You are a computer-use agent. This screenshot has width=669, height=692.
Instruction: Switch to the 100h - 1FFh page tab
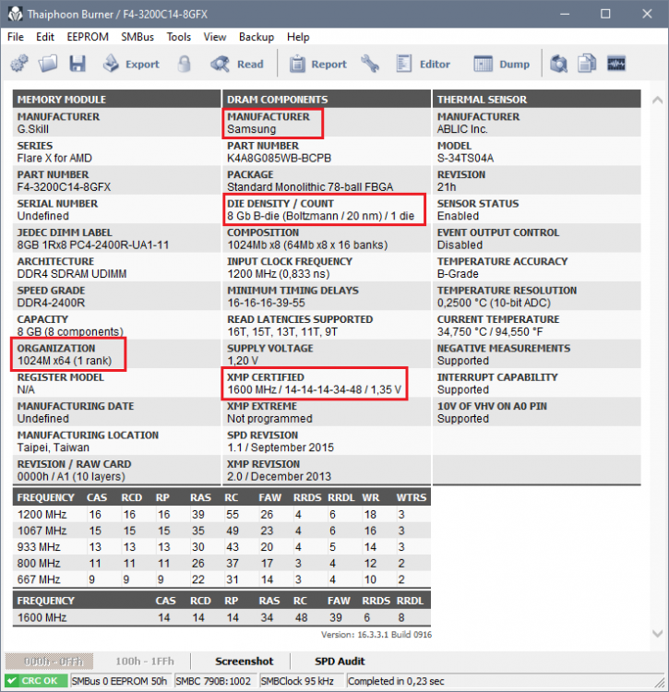tap(145, 662)
